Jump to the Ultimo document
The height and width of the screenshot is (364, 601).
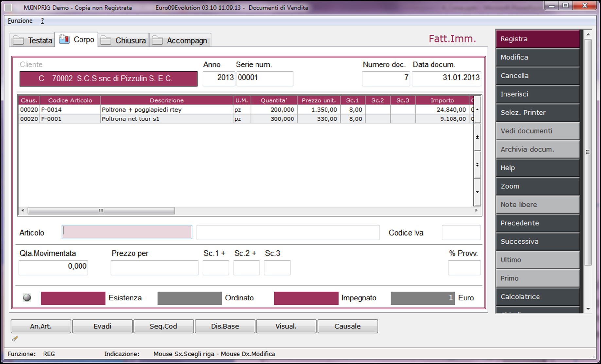[x=538, y=260]
